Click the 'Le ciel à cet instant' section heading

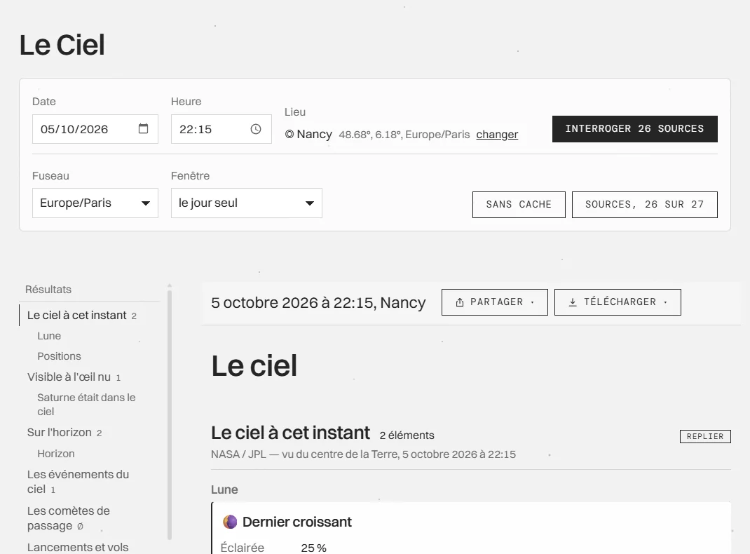coord(290,433)
